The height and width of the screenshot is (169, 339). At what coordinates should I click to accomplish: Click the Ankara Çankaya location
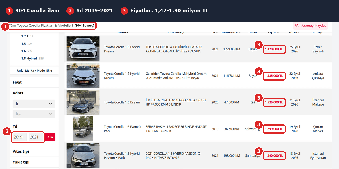pyautogui.click(x=318, y=75)
